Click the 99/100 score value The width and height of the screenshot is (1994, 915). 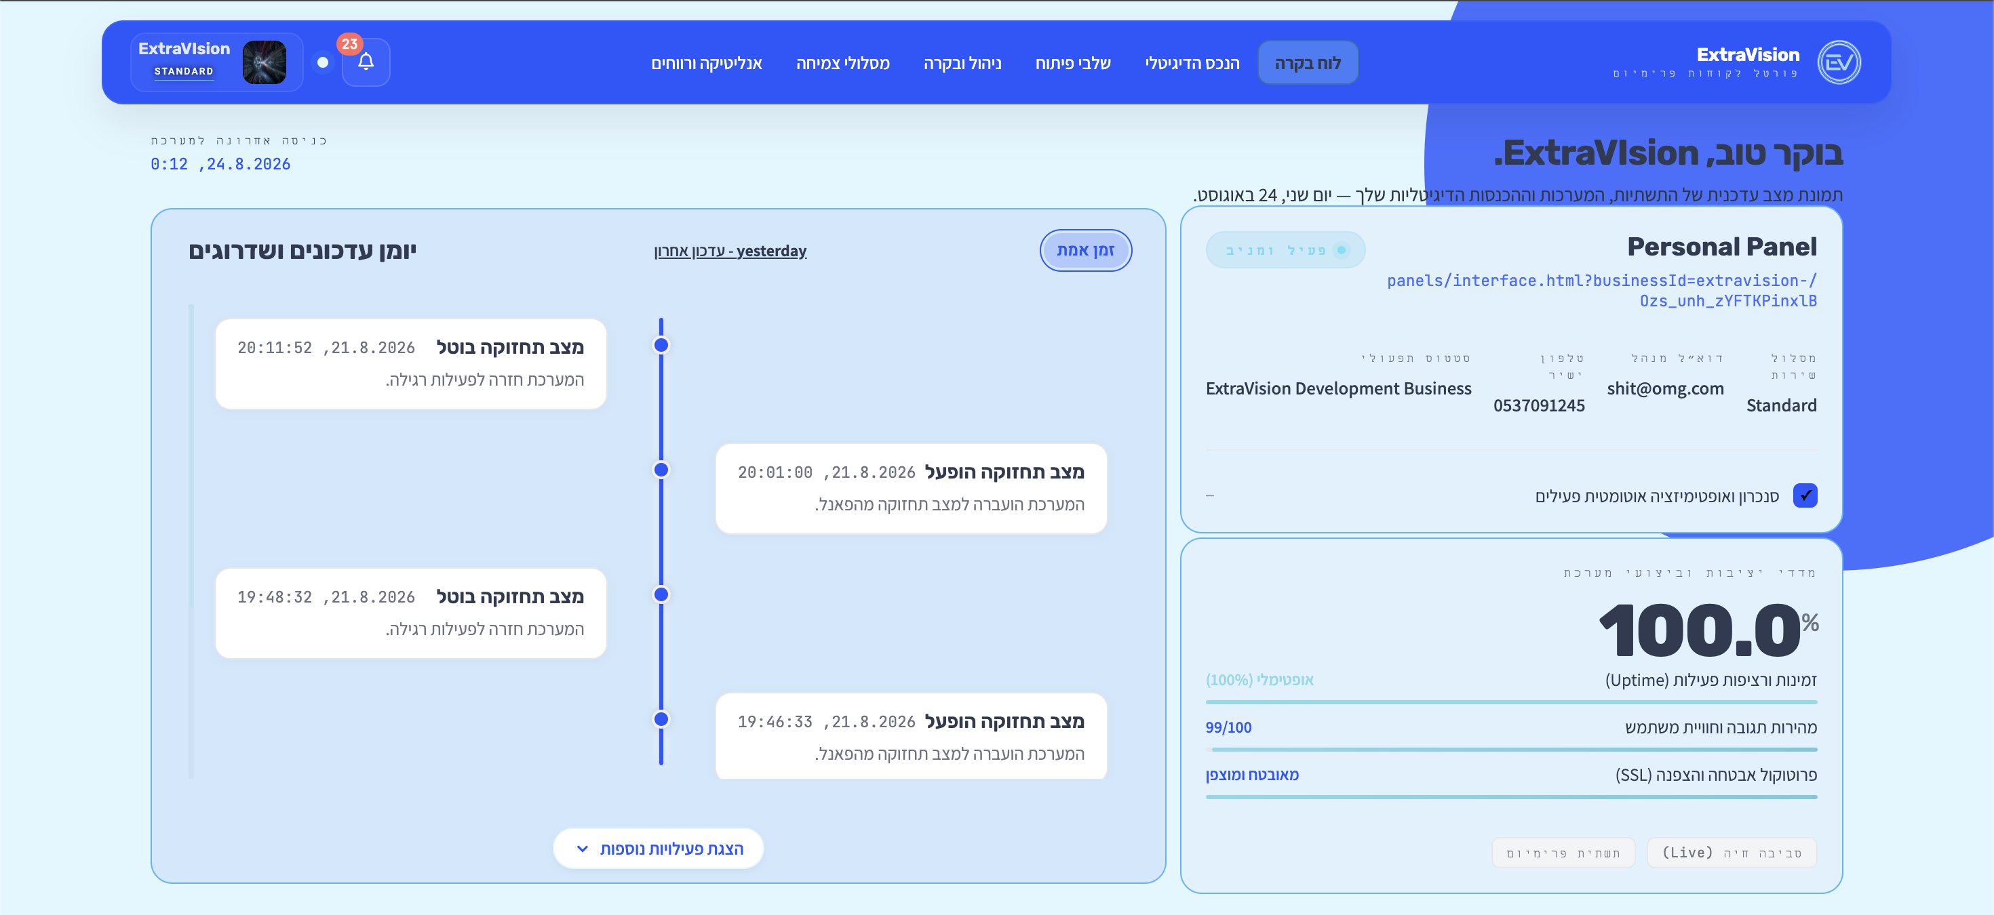point(1228,727)
